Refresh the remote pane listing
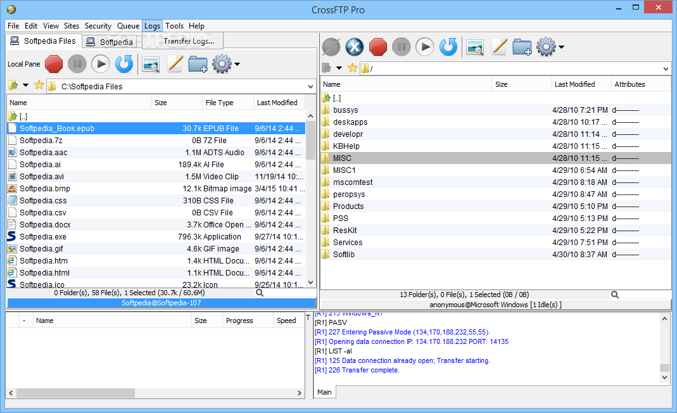 [448, 47]
